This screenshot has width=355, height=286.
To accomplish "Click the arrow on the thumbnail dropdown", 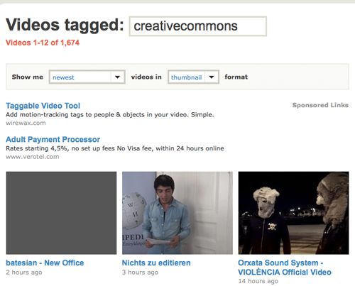I will coord(212,77).
